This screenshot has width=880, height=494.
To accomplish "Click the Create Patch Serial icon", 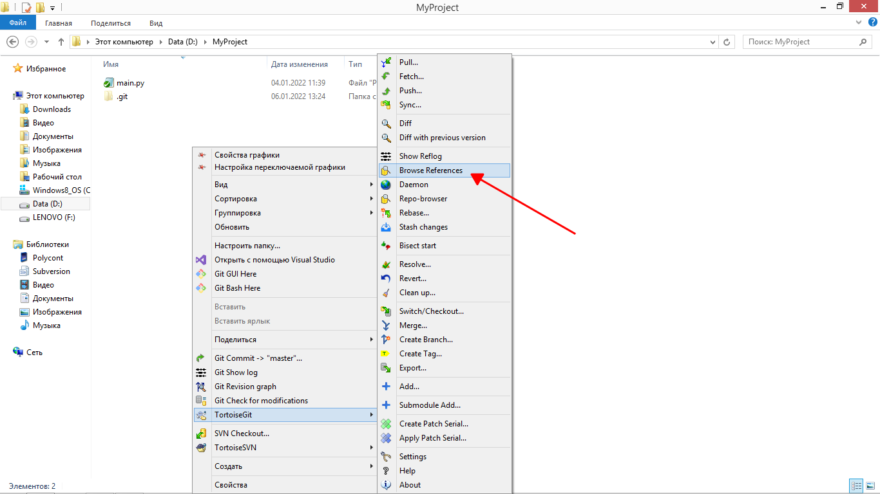I will pyautogui.click(x=386, y=424).
